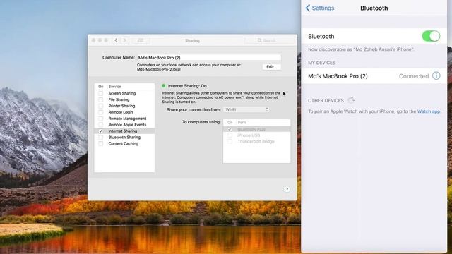452x254 pixels.
Task: Select Screen Sharing service row
Action: click(124, 93)
